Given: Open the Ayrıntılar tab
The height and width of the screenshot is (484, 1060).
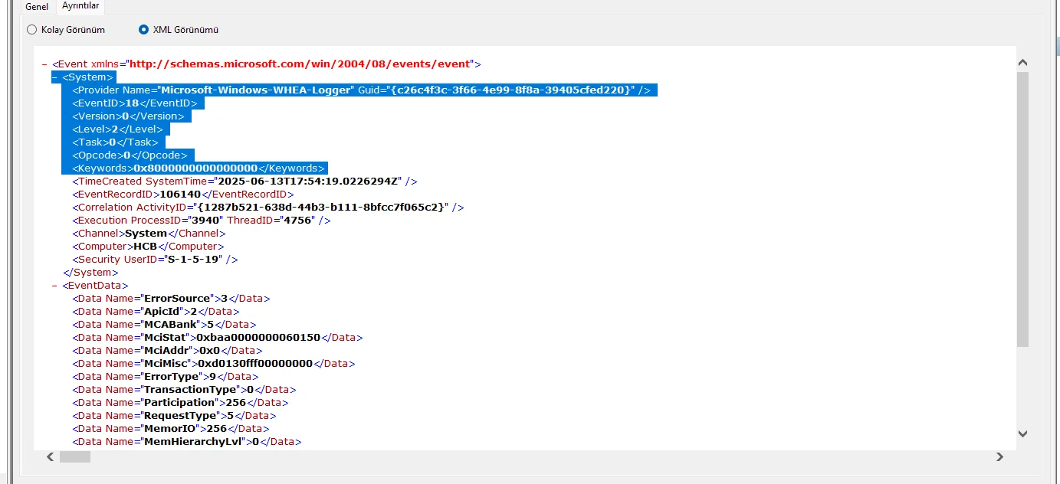Looking at the screenshot, I should [80, 6].
